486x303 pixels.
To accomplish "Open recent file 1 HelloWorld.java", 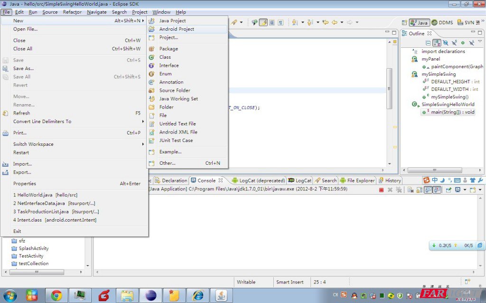I will click(x=74, y=195).
